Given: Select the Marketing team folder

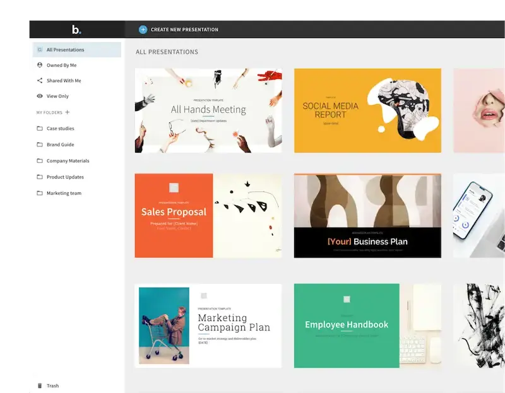Looking at the screenshot, I should (x=64, y=193).
